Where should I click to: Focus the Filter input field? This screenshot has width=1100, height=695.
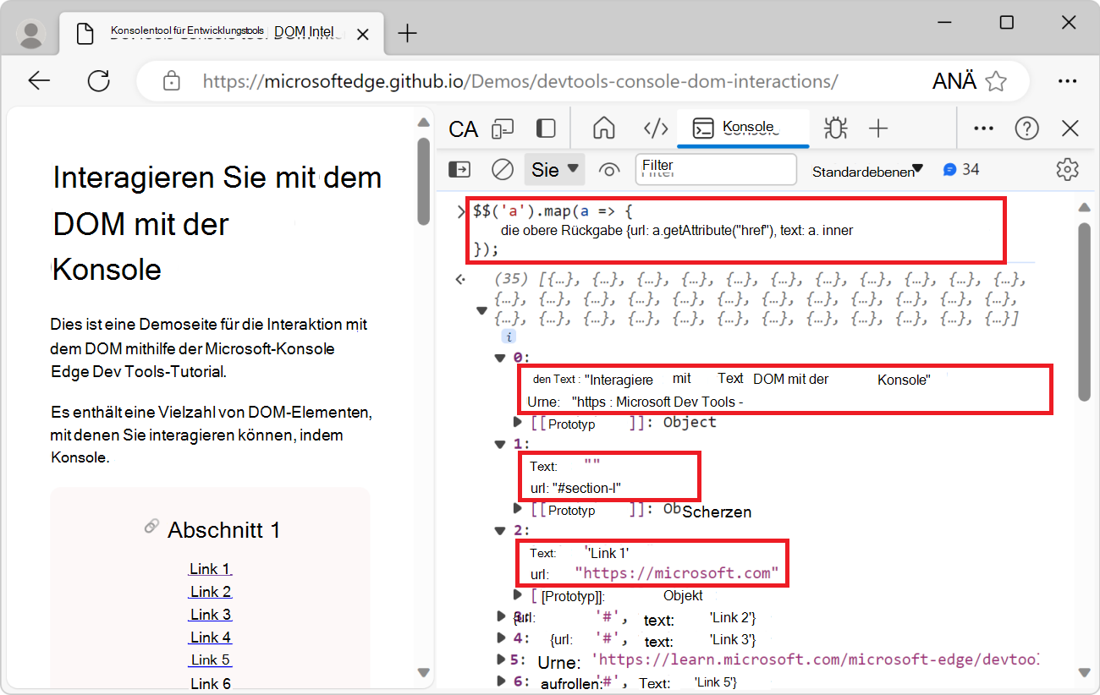715,169
